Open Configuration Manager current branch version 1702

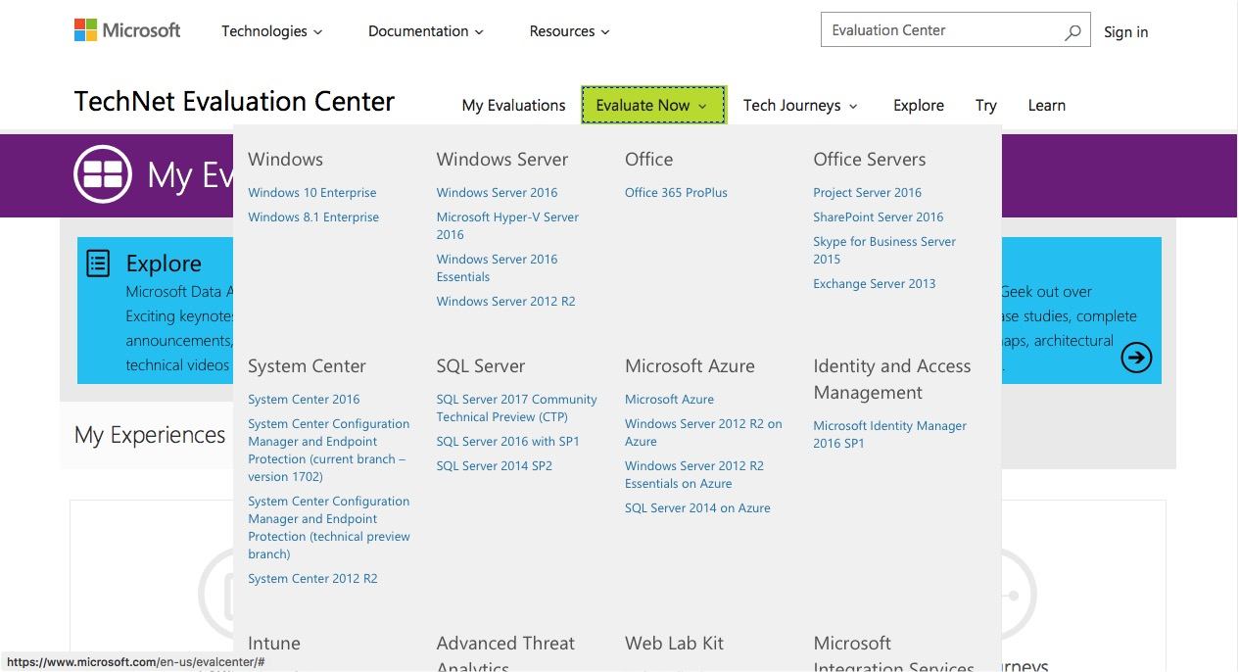[x=329, y=451]
